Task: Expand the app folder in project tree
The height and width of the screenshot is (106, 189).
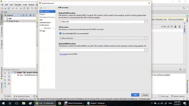Action: pos(4,18)
